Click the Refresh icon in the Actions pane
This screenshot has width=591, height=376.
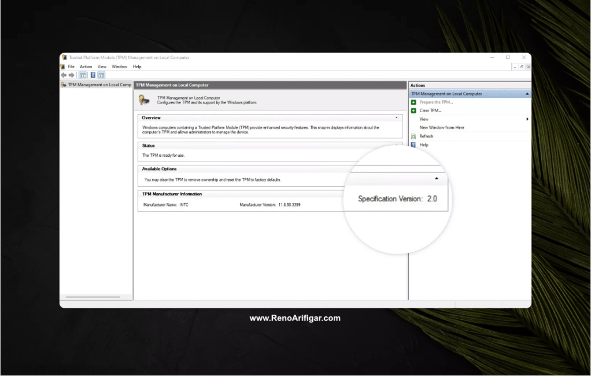tap(413, 136)
